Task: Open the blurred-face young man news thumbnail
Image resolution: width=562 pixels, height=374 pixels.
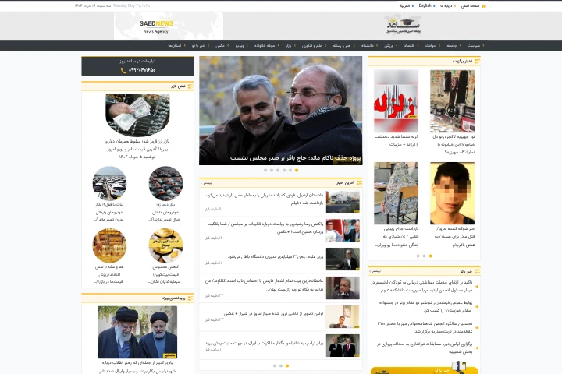Action: pyautogui.click(x=452, y=193)
